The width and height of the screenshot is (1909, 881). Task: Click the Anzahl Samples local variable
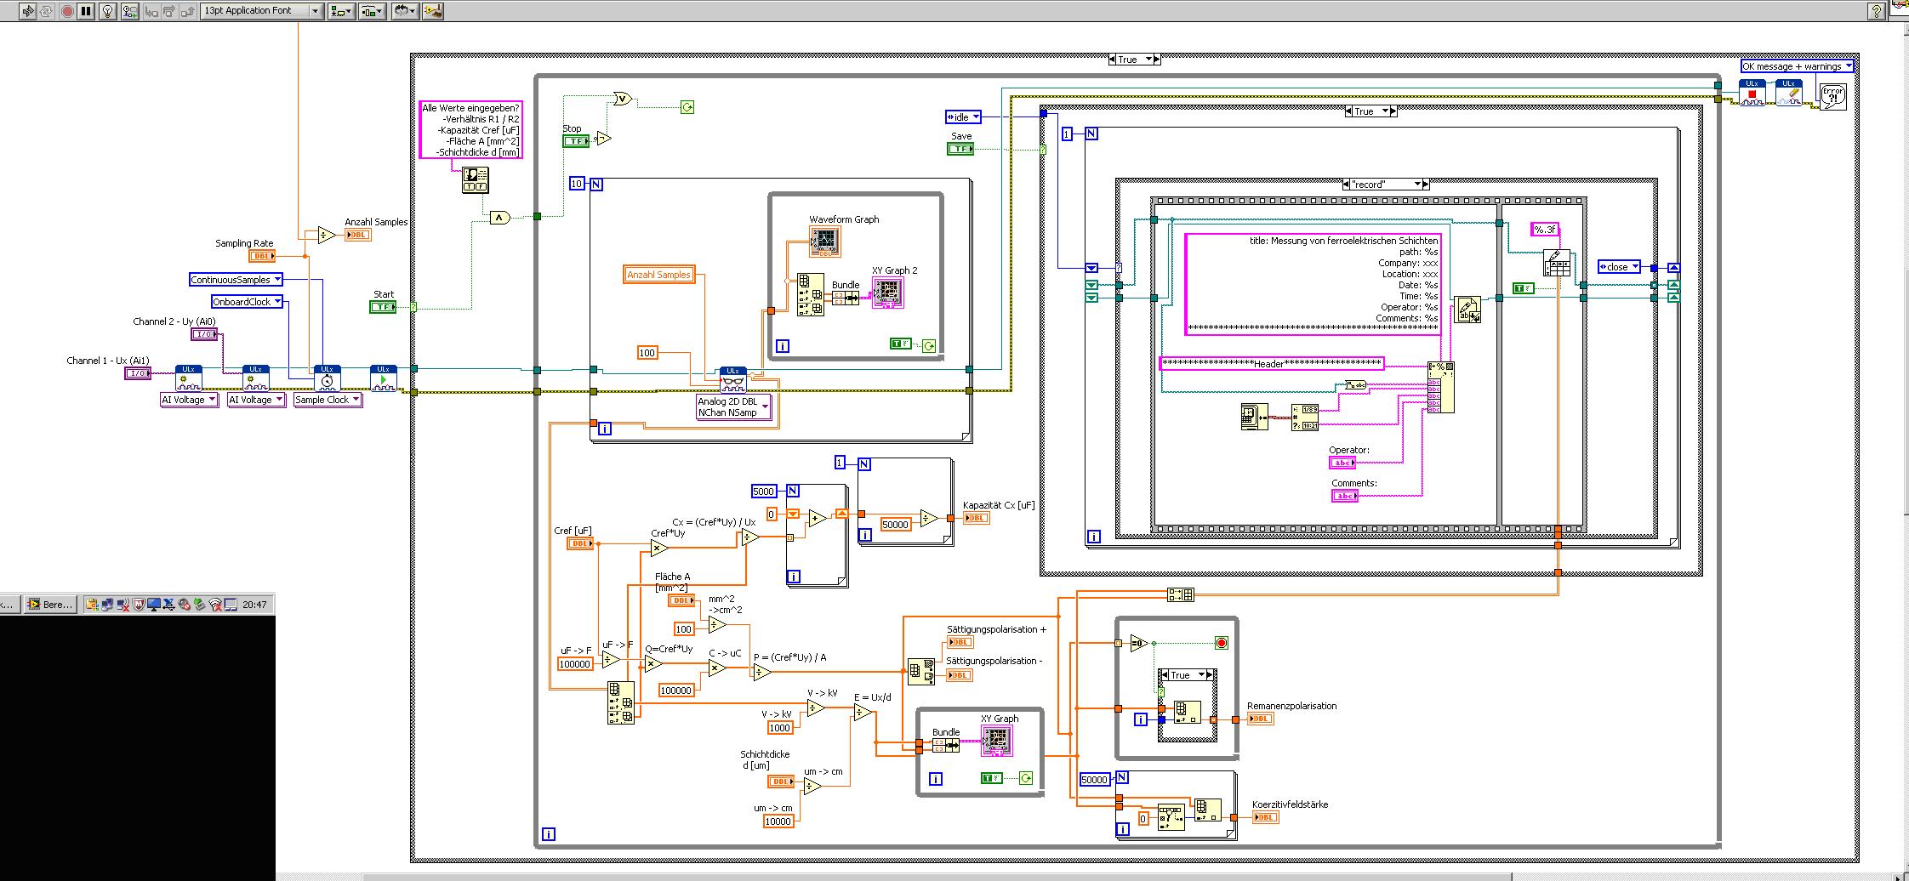click(658, 275)
